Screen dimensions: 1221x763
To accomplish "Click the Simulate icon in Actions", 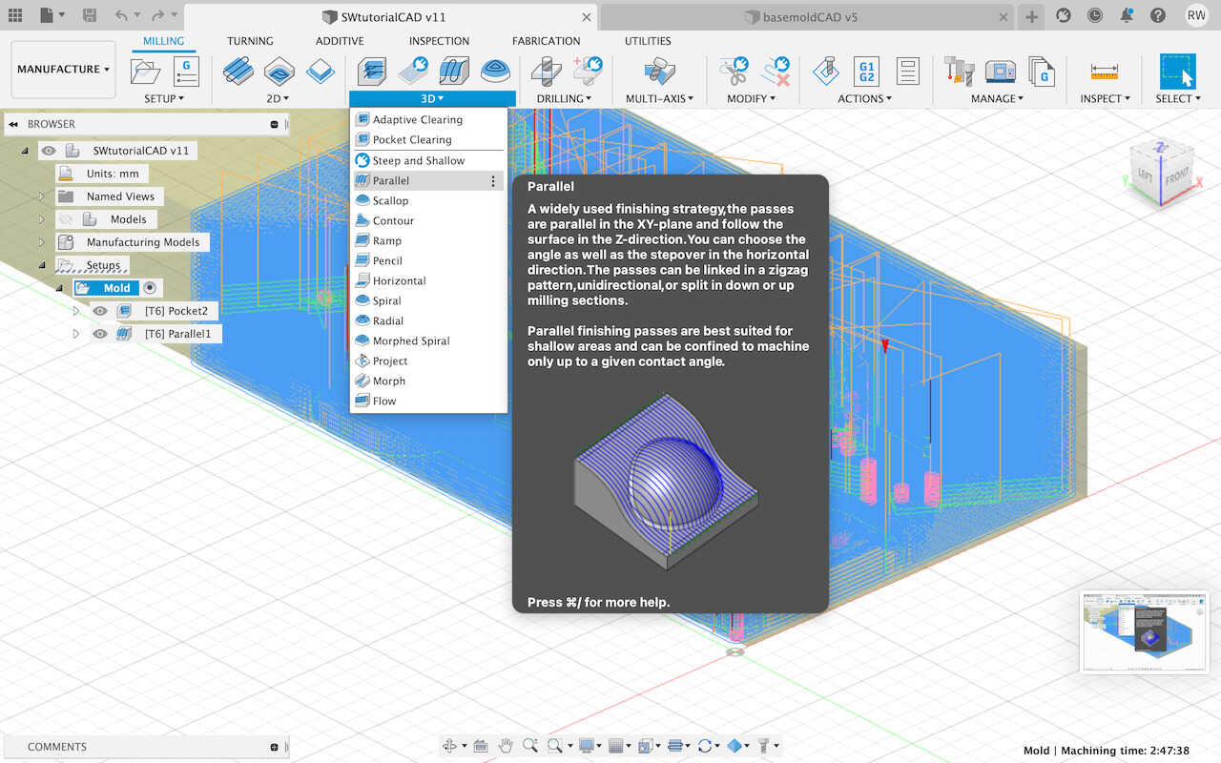I will [825, 72].
